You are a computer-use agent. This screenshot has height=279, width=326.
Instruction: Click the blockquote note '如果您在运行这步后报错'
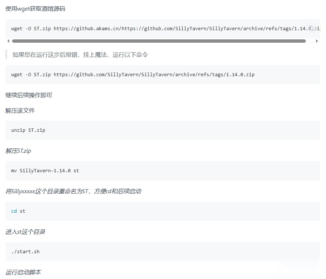coord(80,55)
